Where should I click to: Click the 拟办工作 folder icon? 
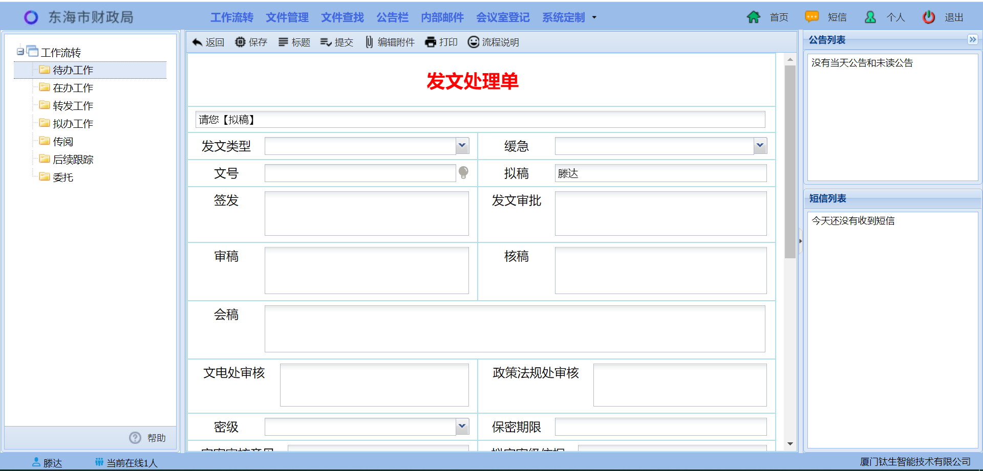(x=45, y=123)
